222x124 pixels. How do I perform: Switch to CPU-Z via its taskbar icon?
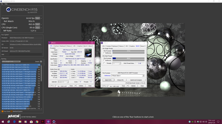(x=48, y=122)
